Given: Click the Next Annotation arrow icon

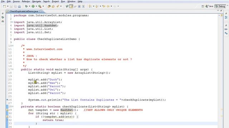Looking at the screenshot, I should 90,6.
